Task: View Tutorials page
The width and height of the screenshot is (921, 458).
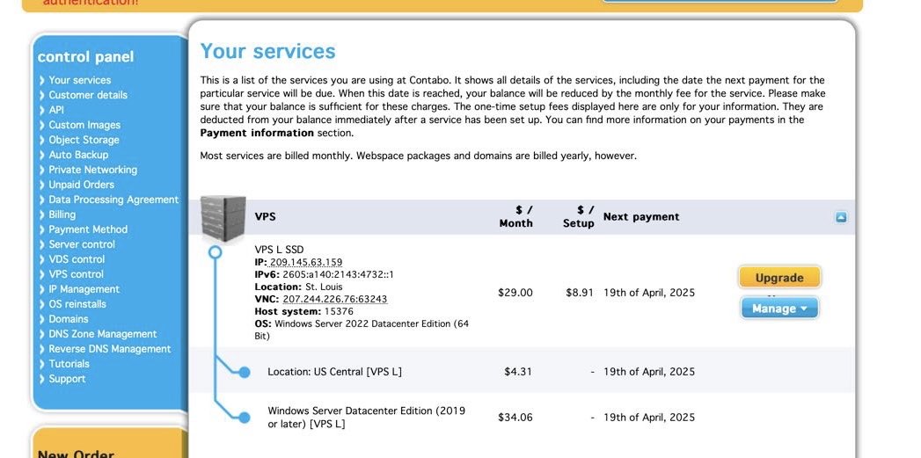Action: [69, 363]
